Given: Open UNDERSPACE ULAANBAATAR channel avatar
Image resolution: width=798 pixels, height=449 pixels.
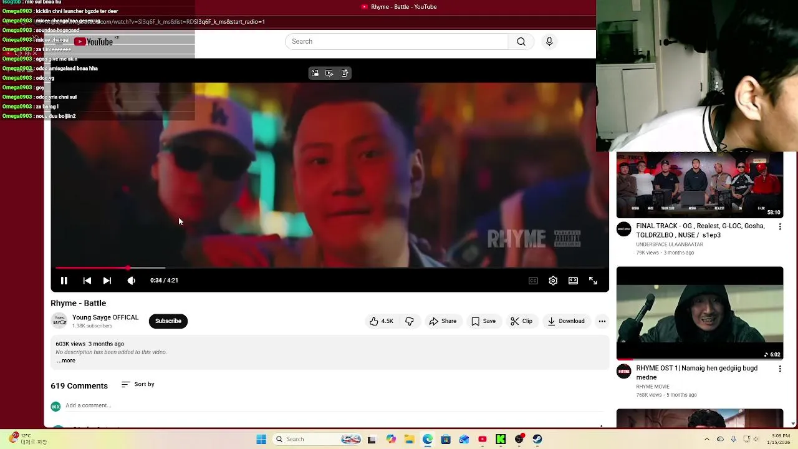Looking at the screenshot, I should pyautogui.click(x=624, y=229).
